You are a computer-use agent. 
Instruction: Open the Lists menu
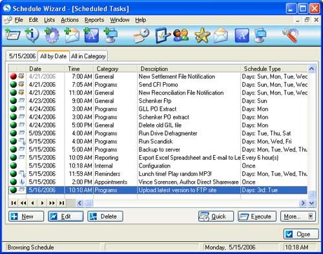tap(49, 20)
